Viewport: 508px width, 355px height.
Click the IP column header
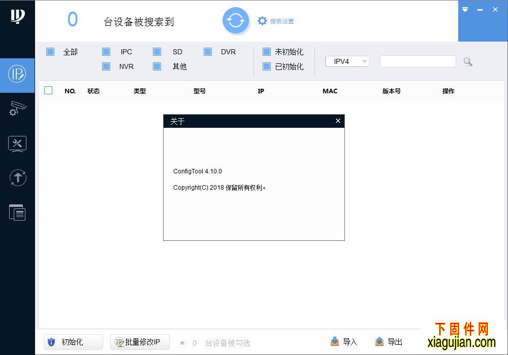261,91
